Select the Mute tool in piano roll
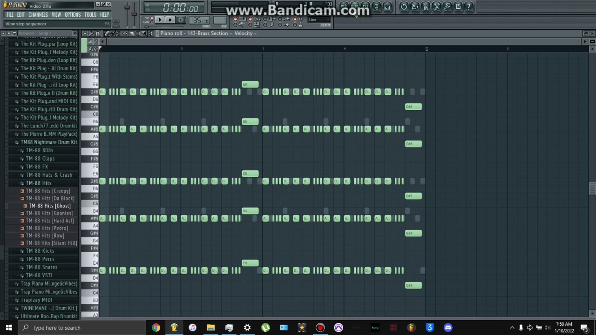This screenshot has width=596, height=335. pos(125,33)
